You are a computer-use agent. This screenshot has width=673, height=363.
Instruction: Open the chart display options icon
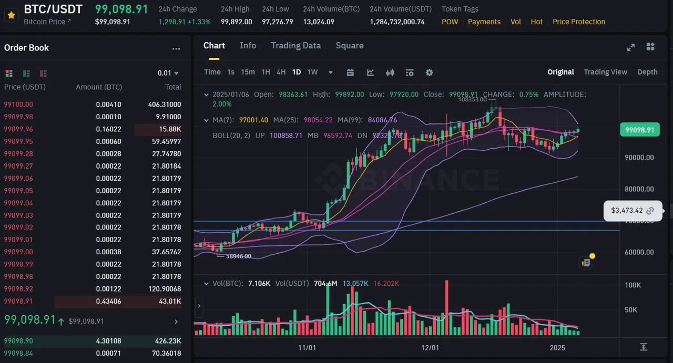(x=410, y=72)
